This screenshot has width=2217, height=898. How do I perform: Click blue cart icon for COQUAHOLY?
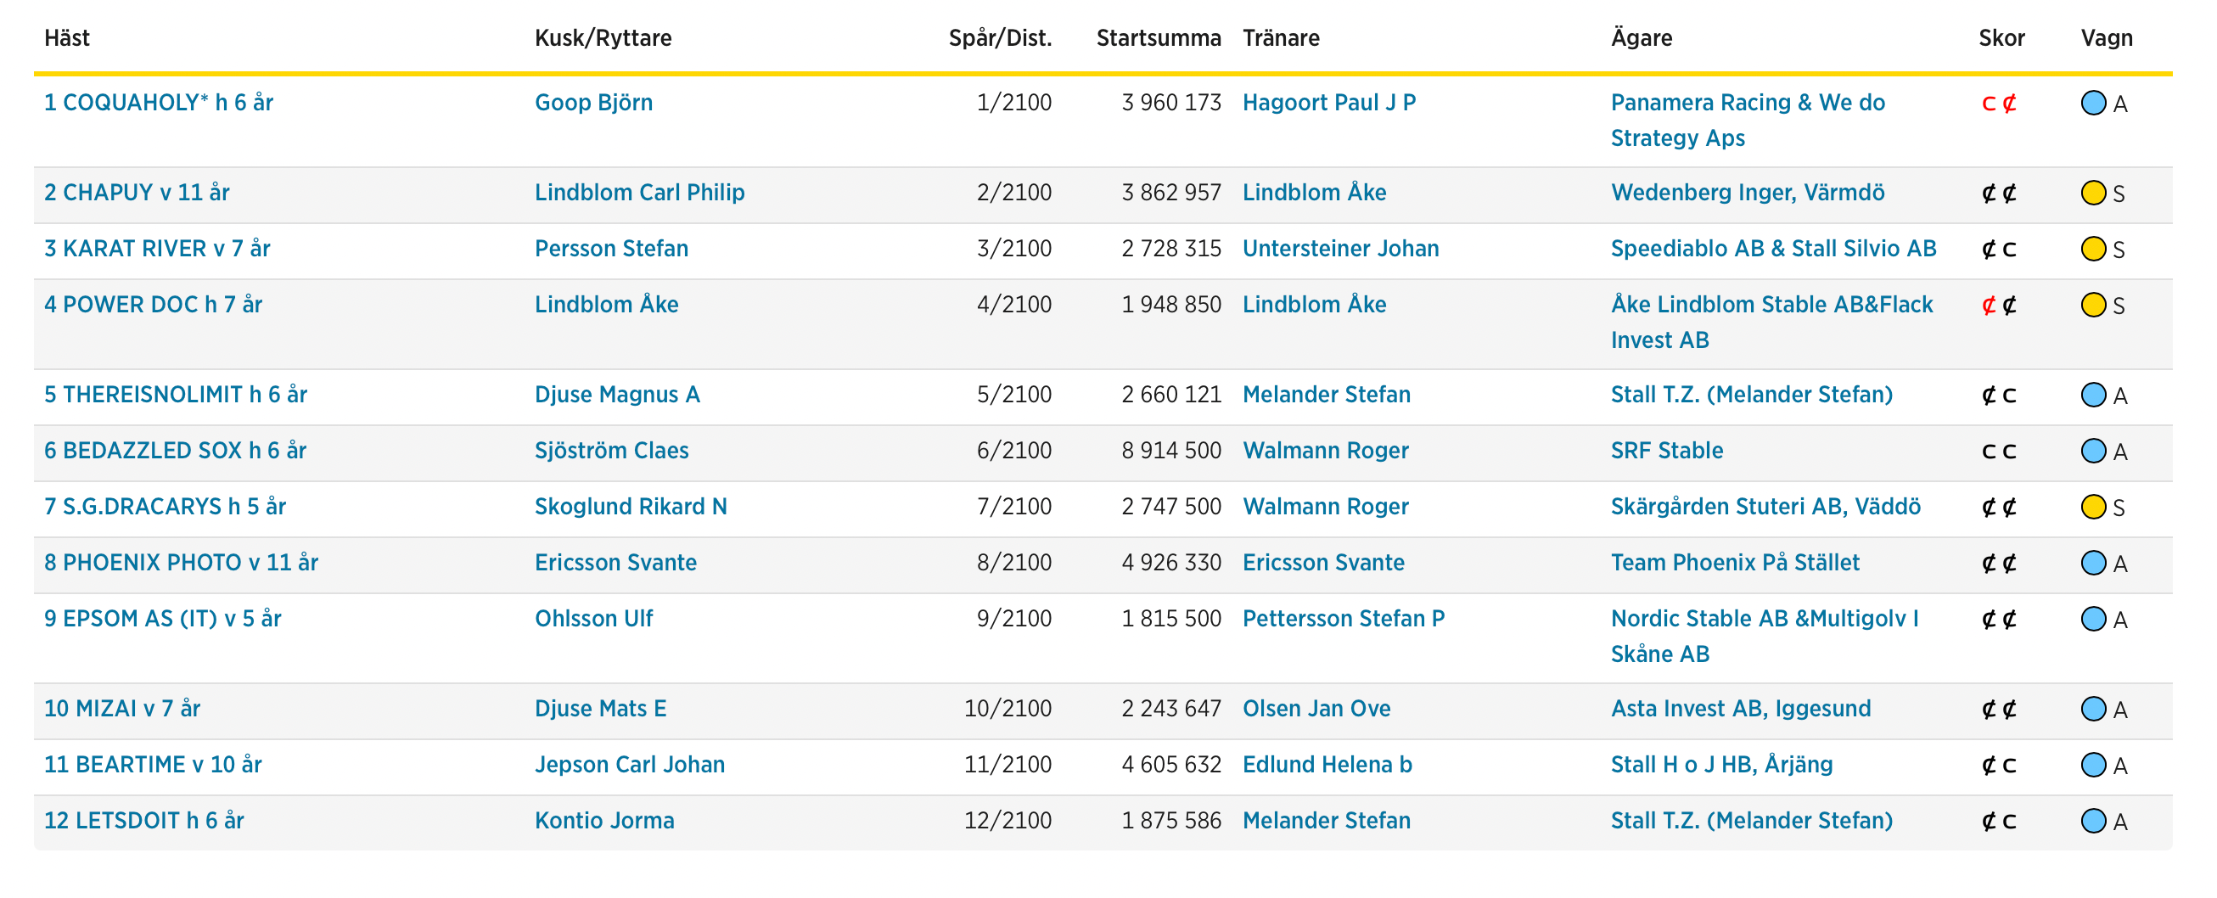coord(2092,104)
